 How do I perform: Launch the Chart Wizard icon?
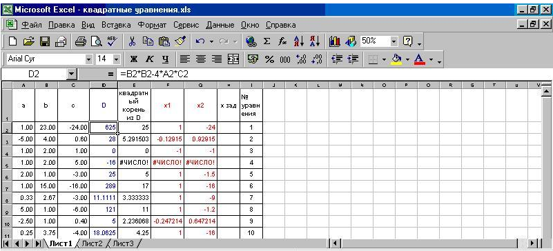click(x=334, y=41)
